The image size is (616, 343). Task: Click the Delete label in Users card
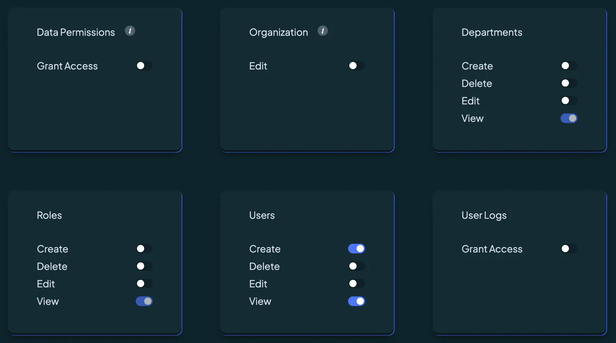pyautogui.click(x=264, y=266)
